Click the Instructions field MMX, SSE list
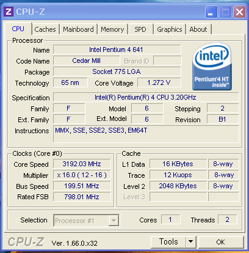249x253 pixels. coord(146,134)
